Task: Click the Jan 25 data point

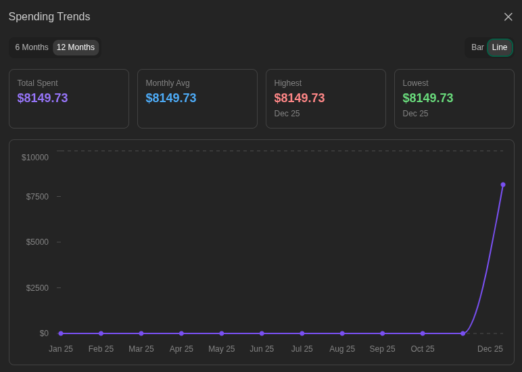Action: tap(61, 333)
